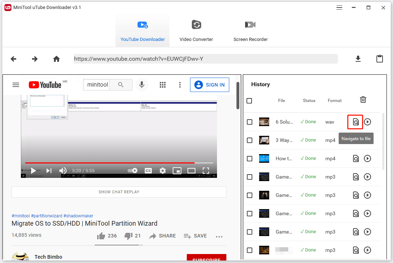393x263 pixels.
Task: Navigate to file for 6 Solu... wav
Action: point(356,122)
